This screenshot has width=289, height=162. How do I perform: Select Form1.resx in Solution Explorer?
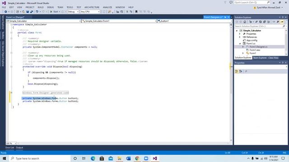pyautogui.click(x=255, y=50)
